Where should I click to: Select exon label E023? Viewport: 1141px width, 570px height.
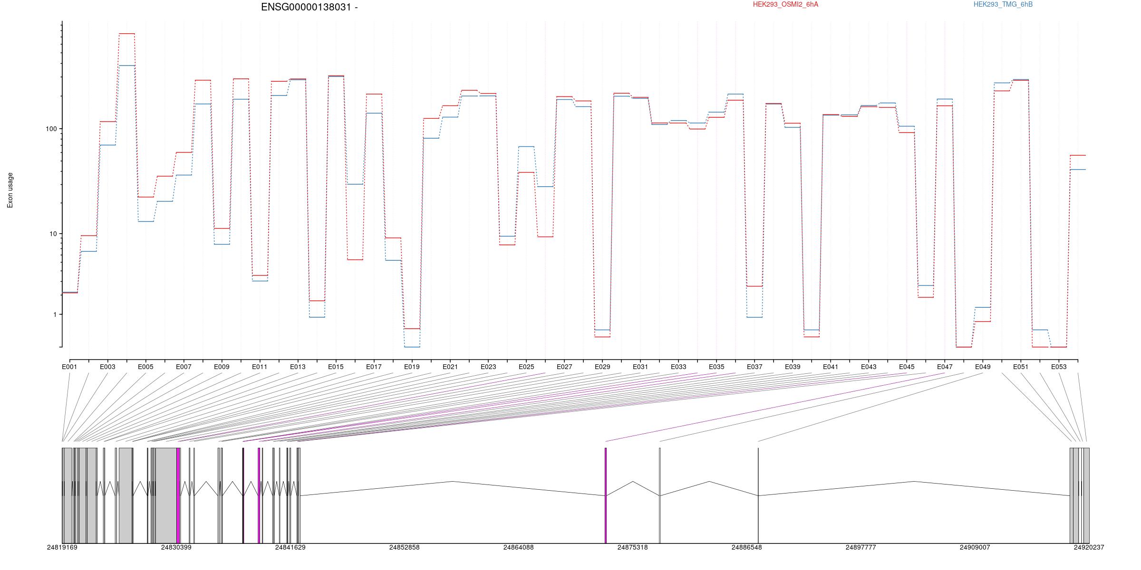click(x=488, y=367)
